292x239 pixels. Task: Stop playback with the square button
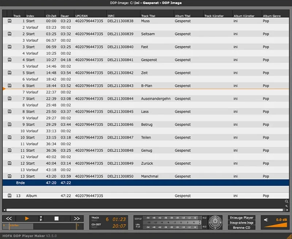tap(57, 219)
